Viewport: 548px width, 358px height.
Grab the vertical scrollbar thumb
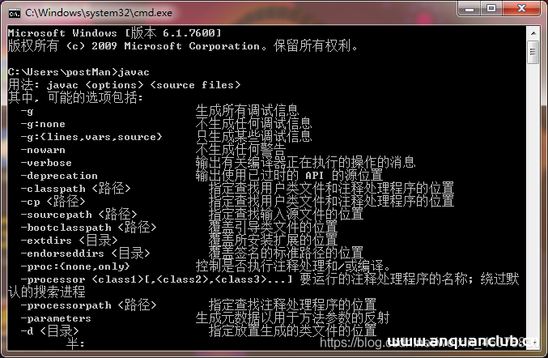pos(533,52)
